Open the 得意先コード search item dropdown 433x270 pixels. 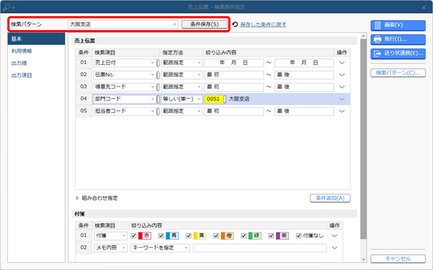click(125, 87)
